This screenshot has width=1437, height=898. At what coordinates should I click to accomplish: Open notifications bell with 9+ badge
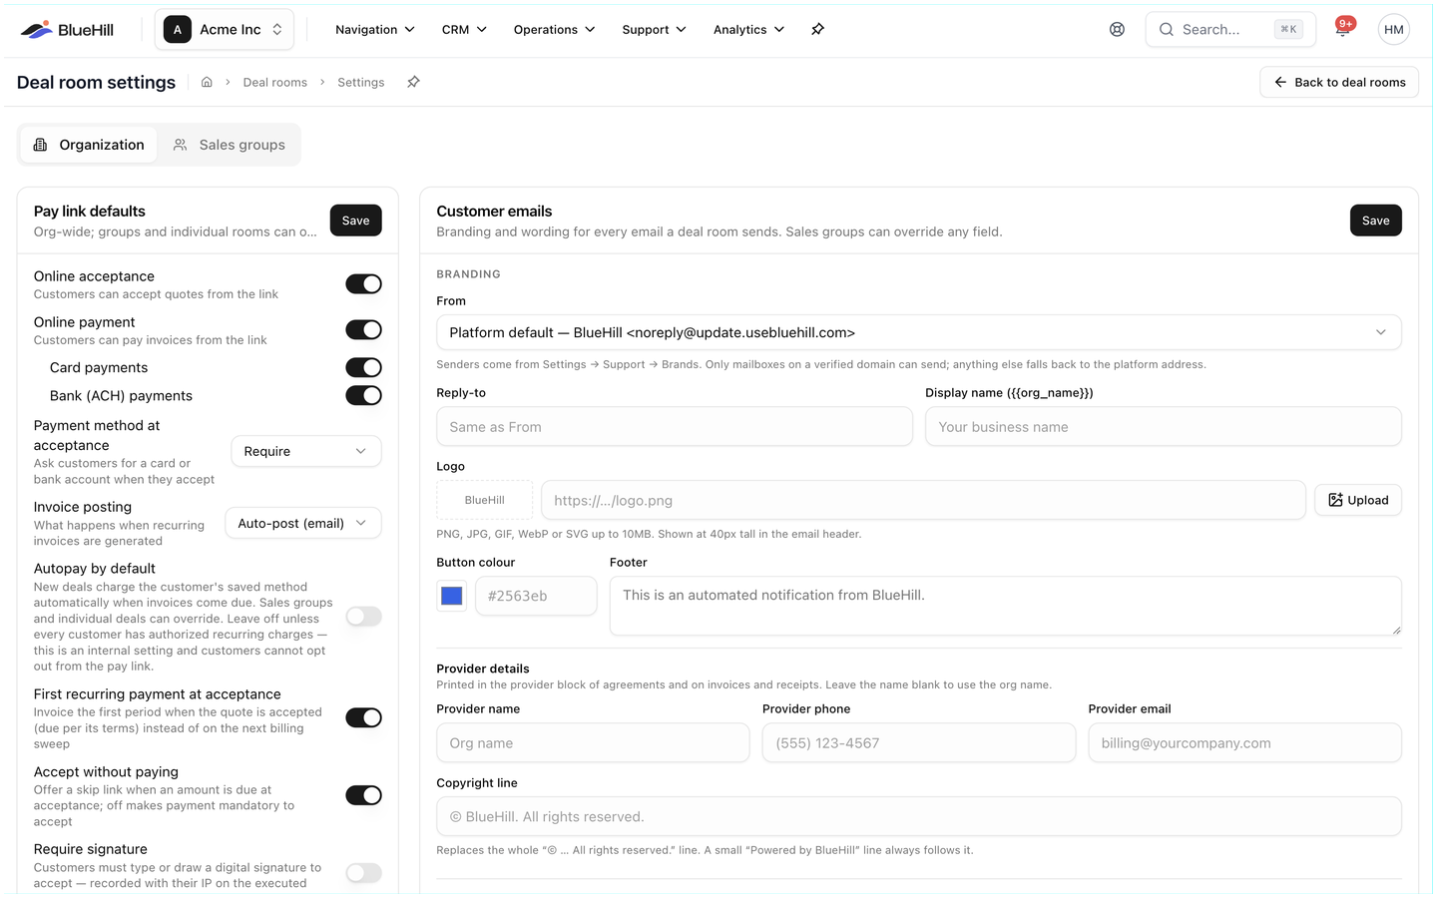click(1343, 29)
